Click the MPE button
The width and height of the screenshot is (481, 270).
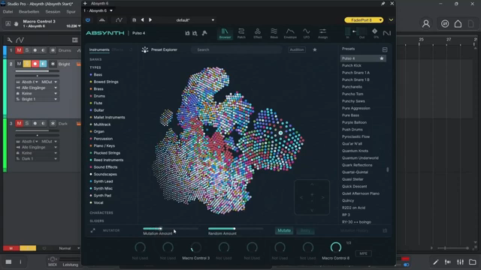[x=363, y=253]
